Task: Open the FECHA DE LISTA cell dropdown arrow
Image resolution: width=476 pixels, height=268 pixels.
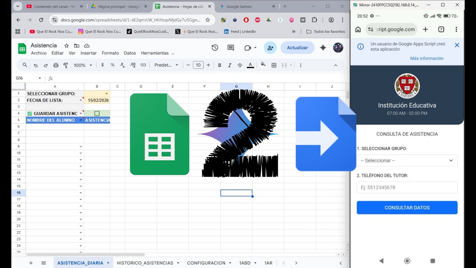Action: (x=81, y=100)
